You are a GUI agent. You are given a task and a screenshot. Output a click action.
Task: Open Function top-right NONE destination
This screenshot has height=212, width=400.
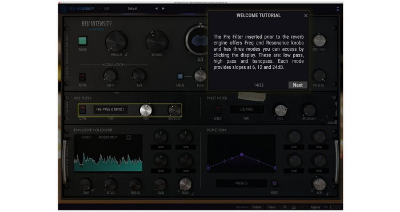pyautogui.click(x=319, y=147)
